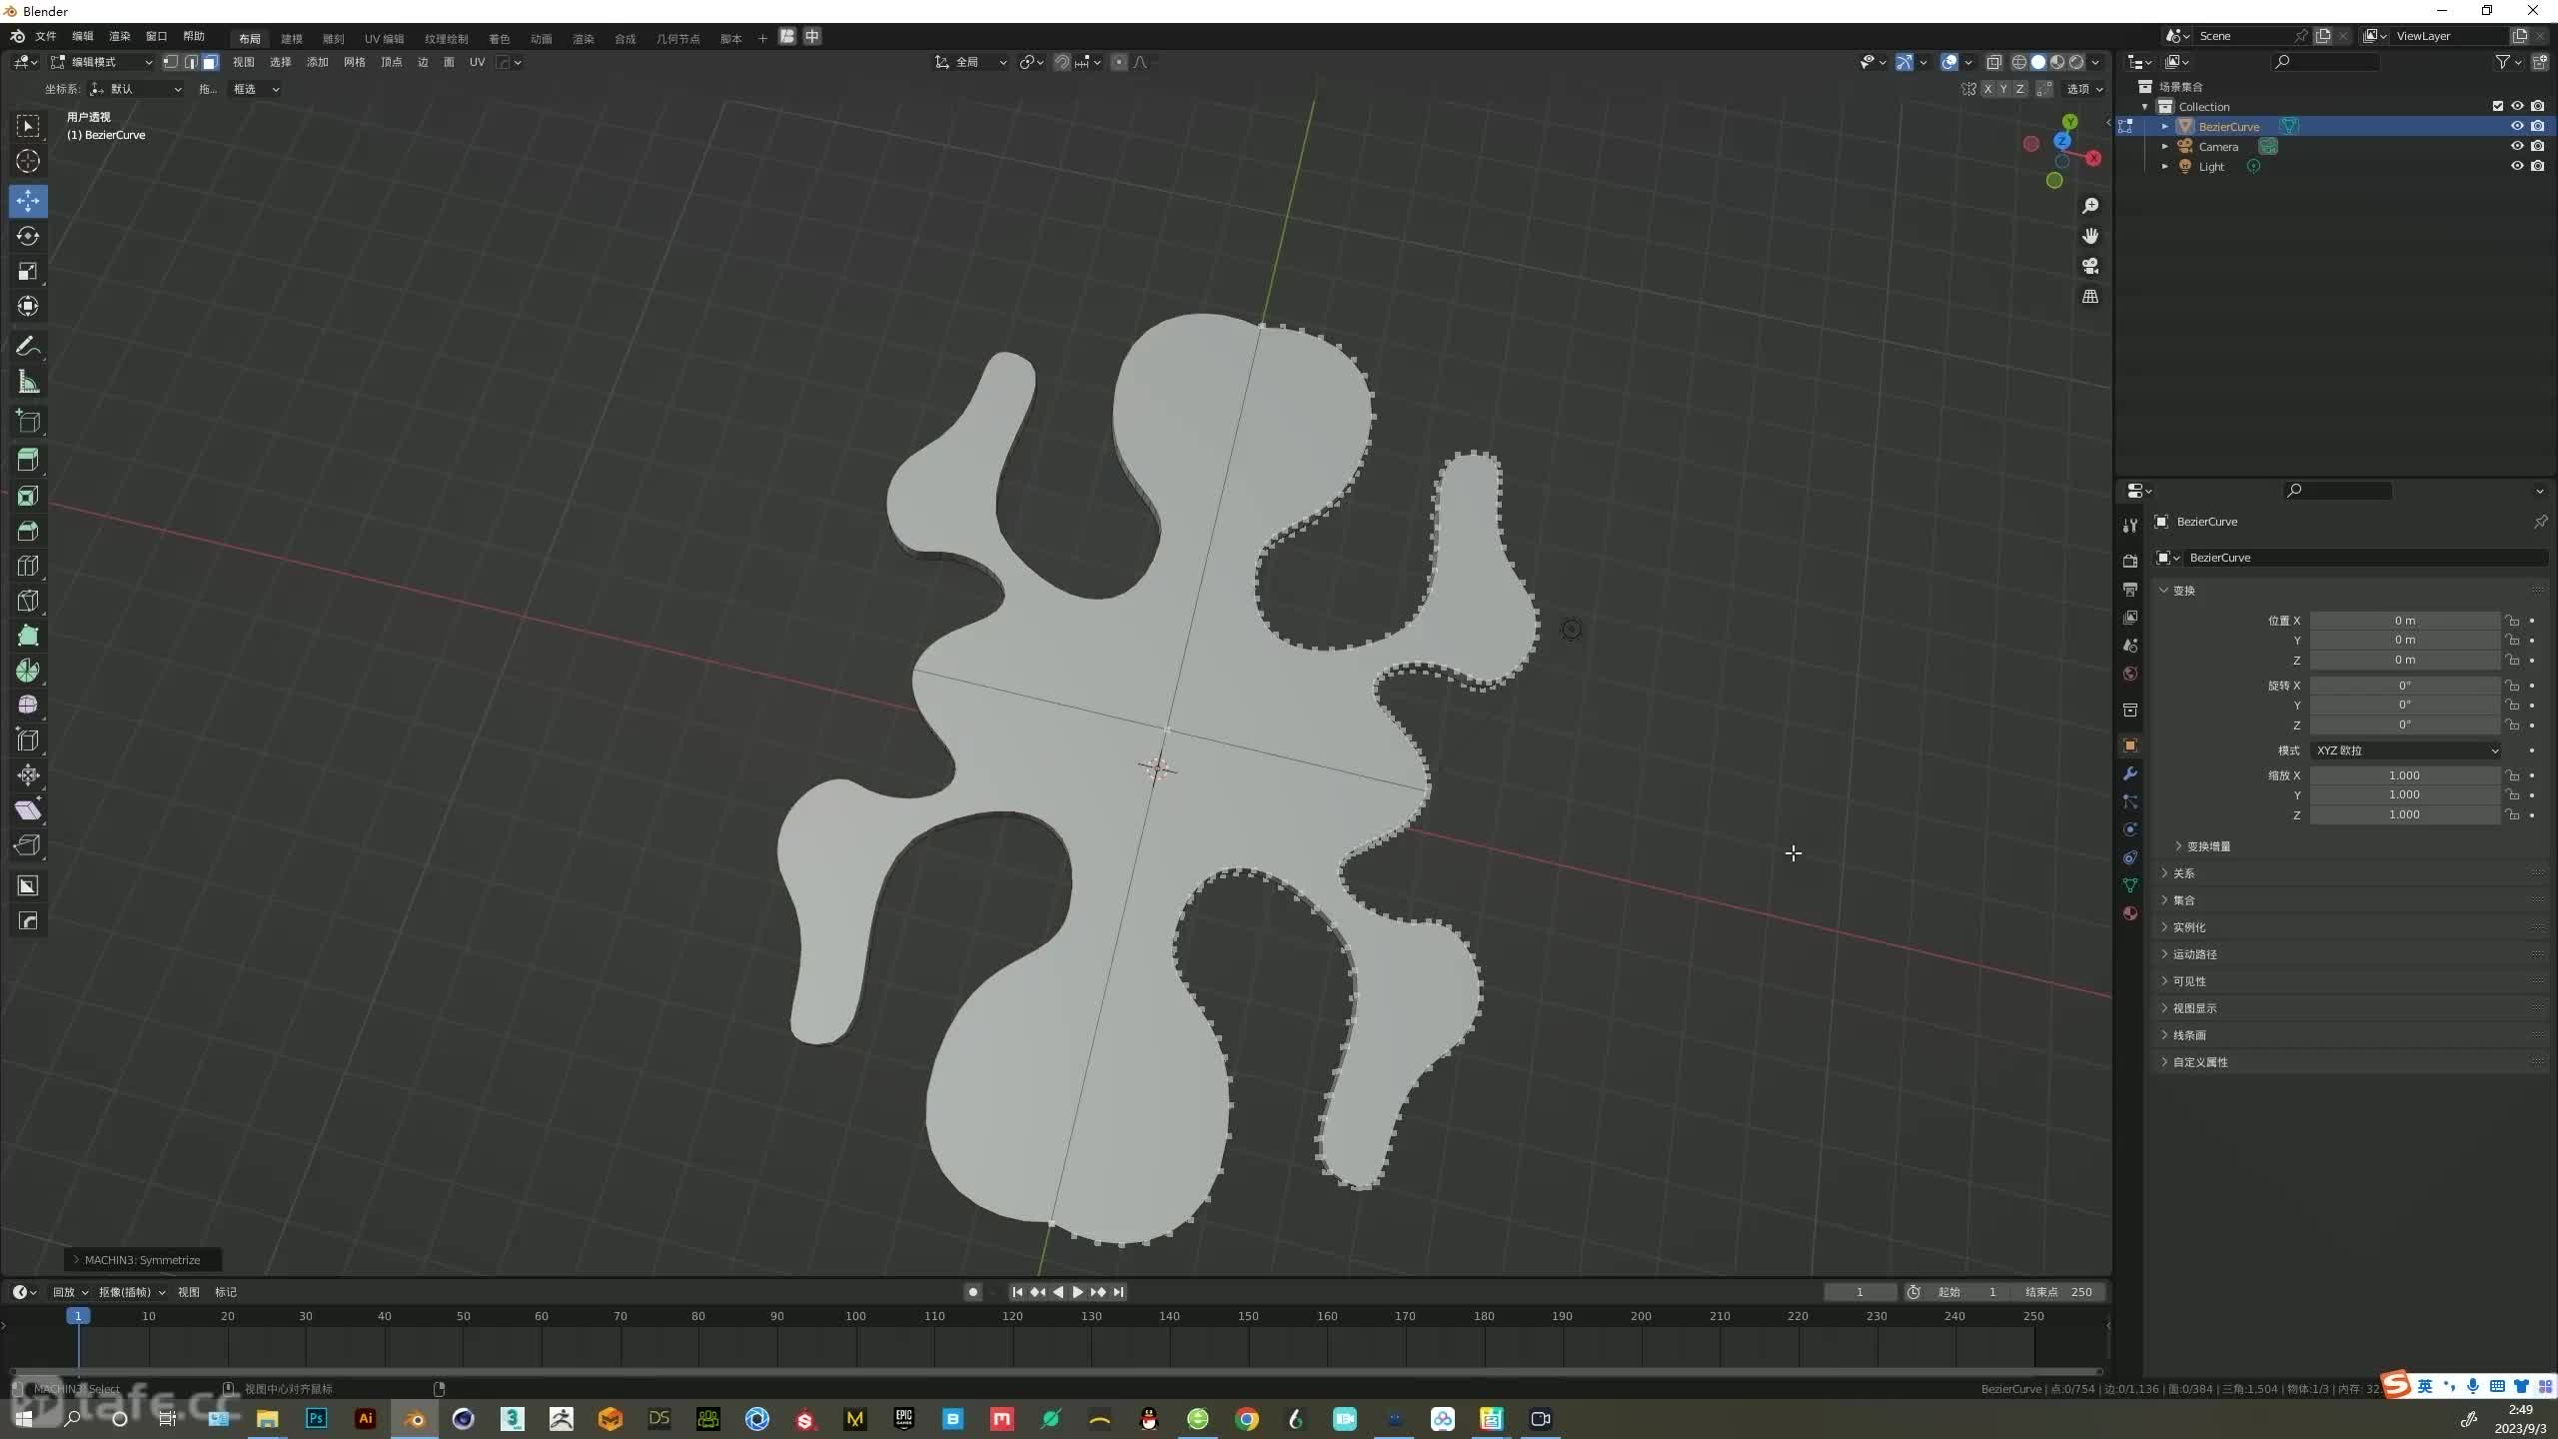Activate the Rotate tool
2558x1439 pixels.
tap(28, 236)
